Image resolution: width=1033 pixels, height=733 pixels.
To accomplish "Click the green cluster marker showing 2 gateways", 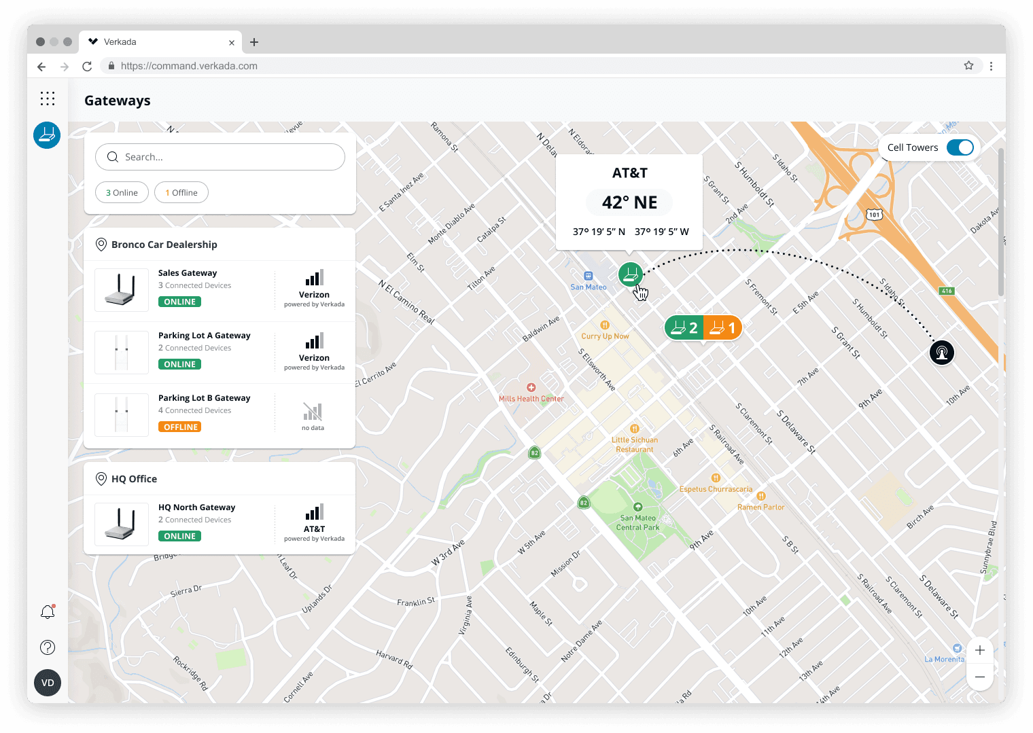I will click(x=684, y=327).
